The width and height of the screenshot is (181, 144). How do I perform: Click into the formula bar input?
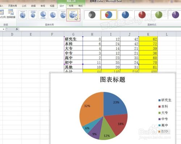click(100, 29)
